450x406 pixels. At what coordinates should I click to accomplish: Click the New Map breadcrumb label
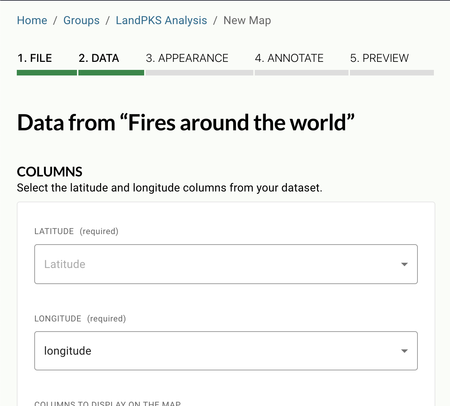point(247,20)
